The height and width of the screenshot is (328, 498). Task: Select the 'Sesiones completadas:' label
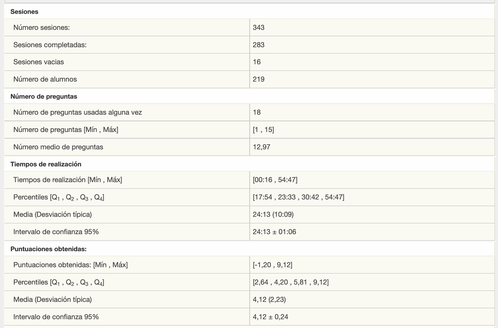[50, 45]
